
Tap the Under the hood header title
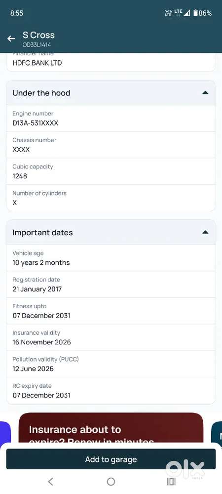pyautogui.click(x=41, y=93)
